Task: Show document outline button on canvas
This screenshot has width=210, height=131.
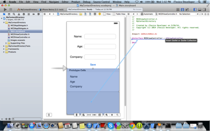Action: [49, 115]
